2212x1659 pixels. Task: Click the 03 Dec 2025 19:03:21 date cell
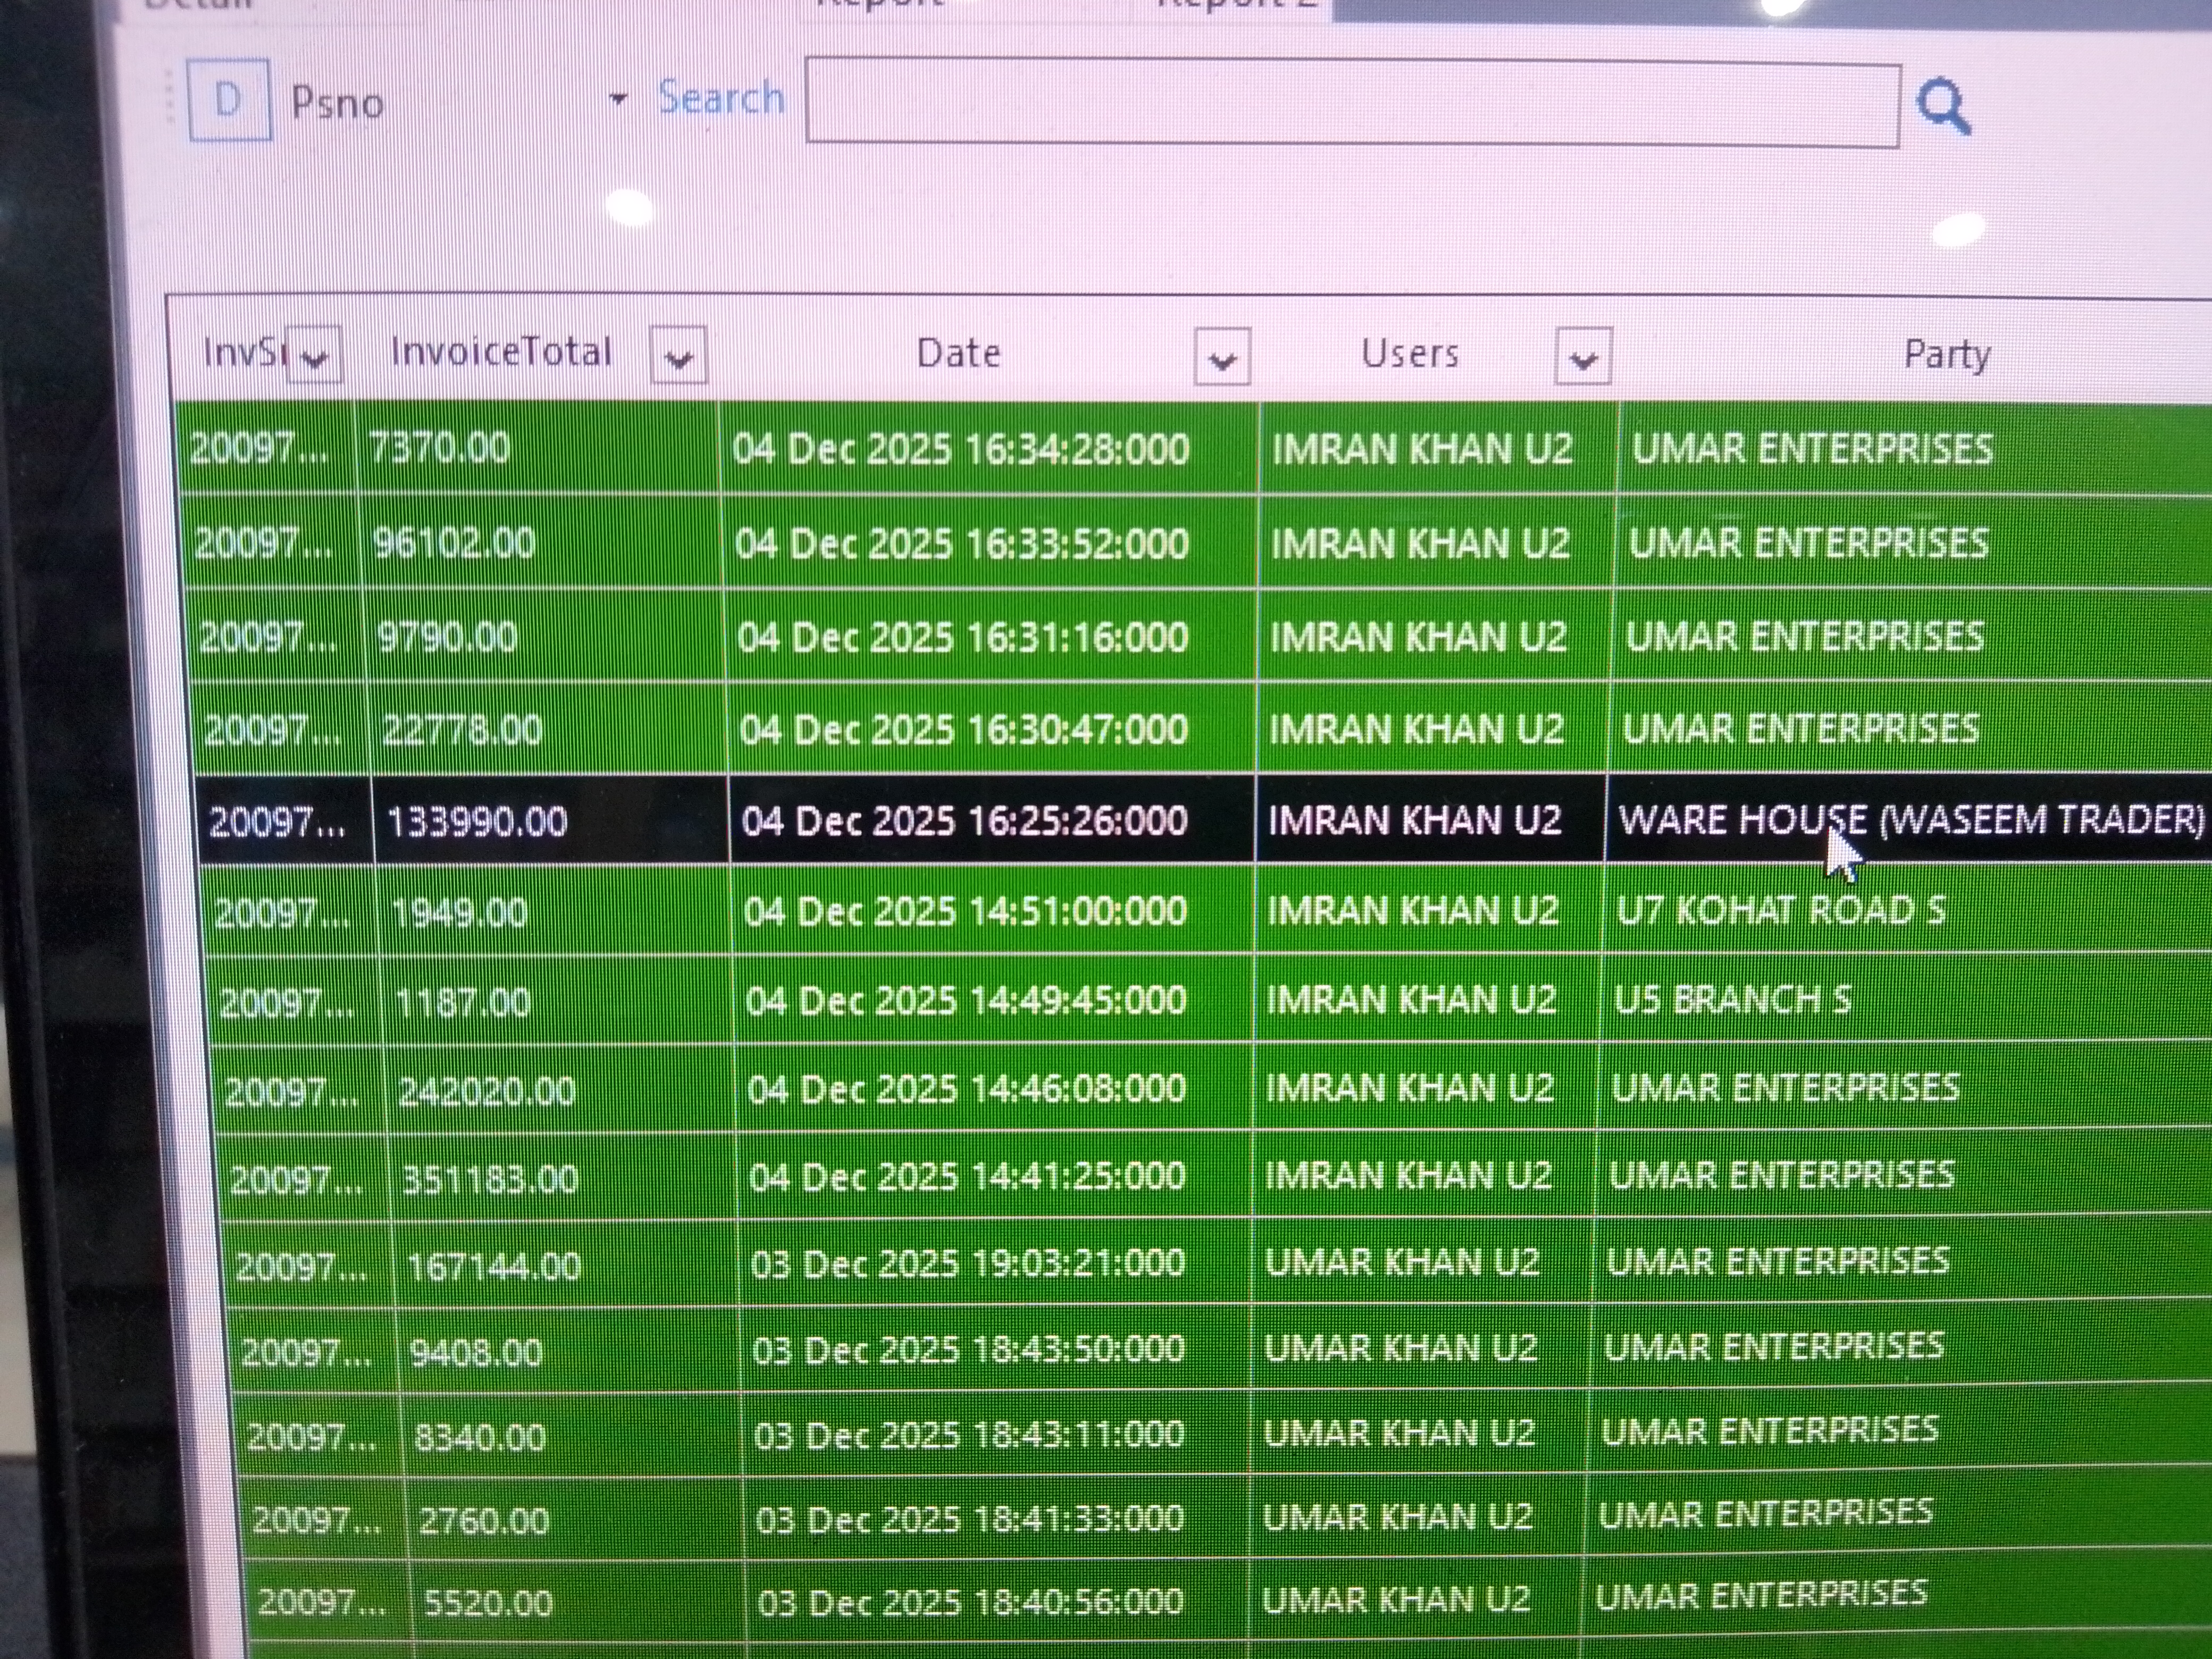pyautogui.click(x=967, y=1263)
